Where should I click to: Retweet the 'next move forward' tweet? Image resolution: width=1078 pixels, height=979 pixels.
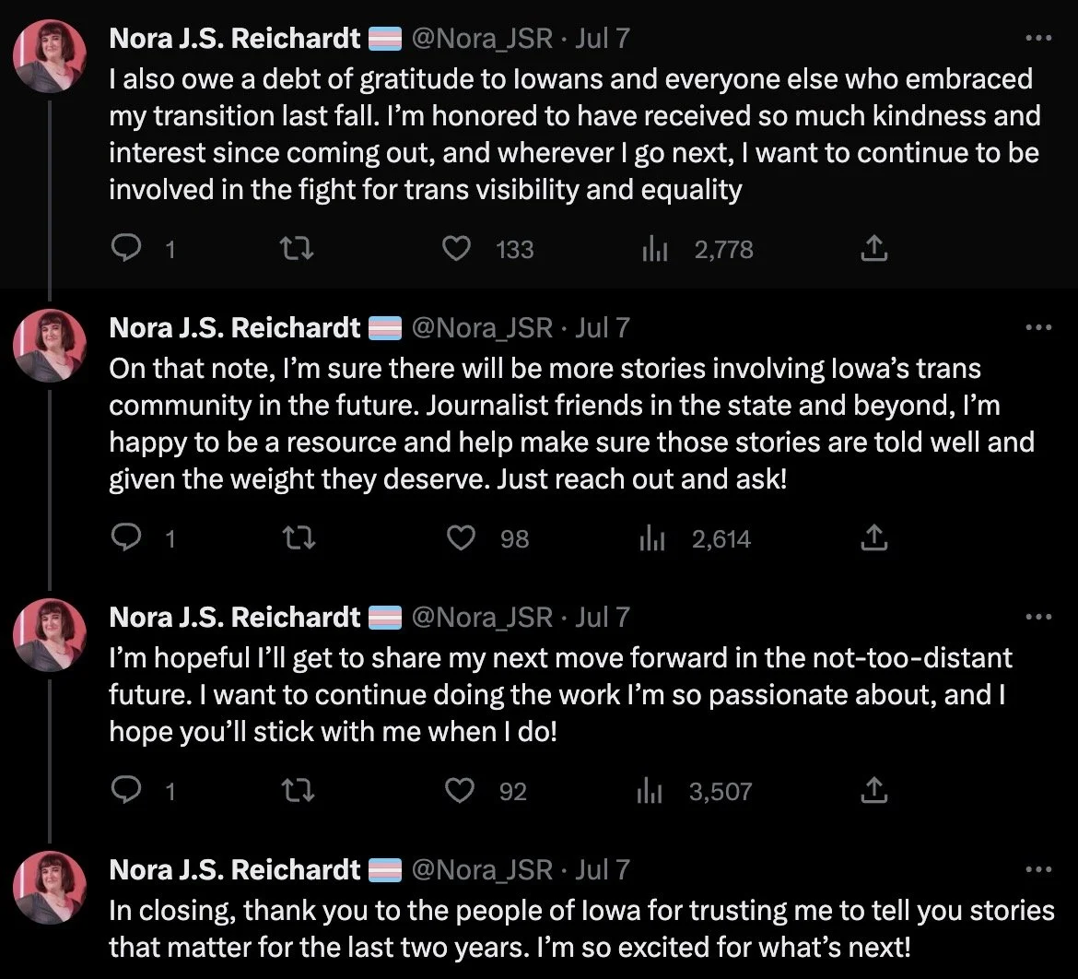click(297, 791)
